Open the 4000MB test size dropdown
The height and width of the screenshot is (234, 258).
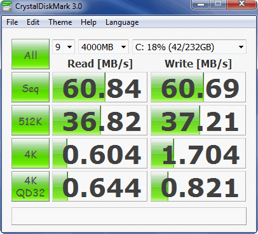(104, 47)
